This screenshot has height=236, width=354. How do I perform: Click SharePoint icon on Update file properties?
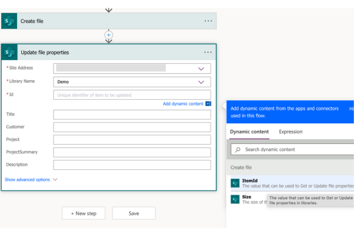coord(9,53)
